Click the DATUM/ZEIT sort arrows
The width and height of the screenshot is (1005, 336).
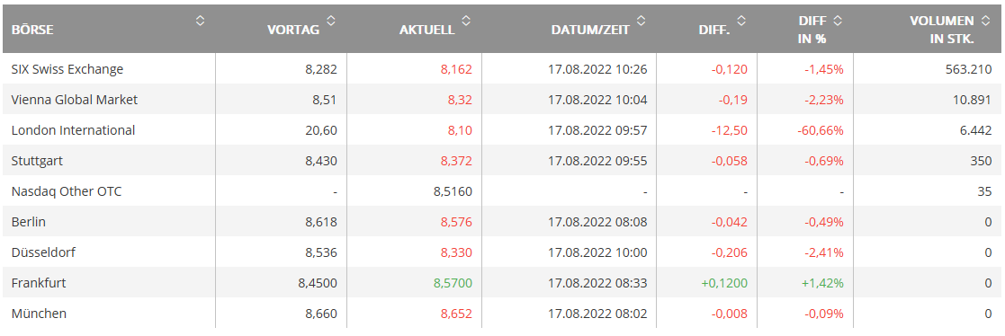641,22
